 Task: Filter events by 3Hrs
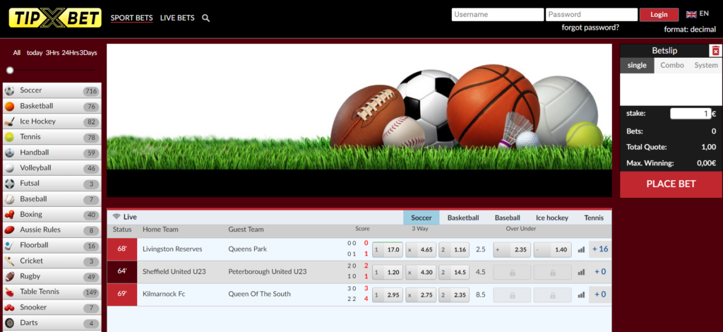tap(52, 52)
